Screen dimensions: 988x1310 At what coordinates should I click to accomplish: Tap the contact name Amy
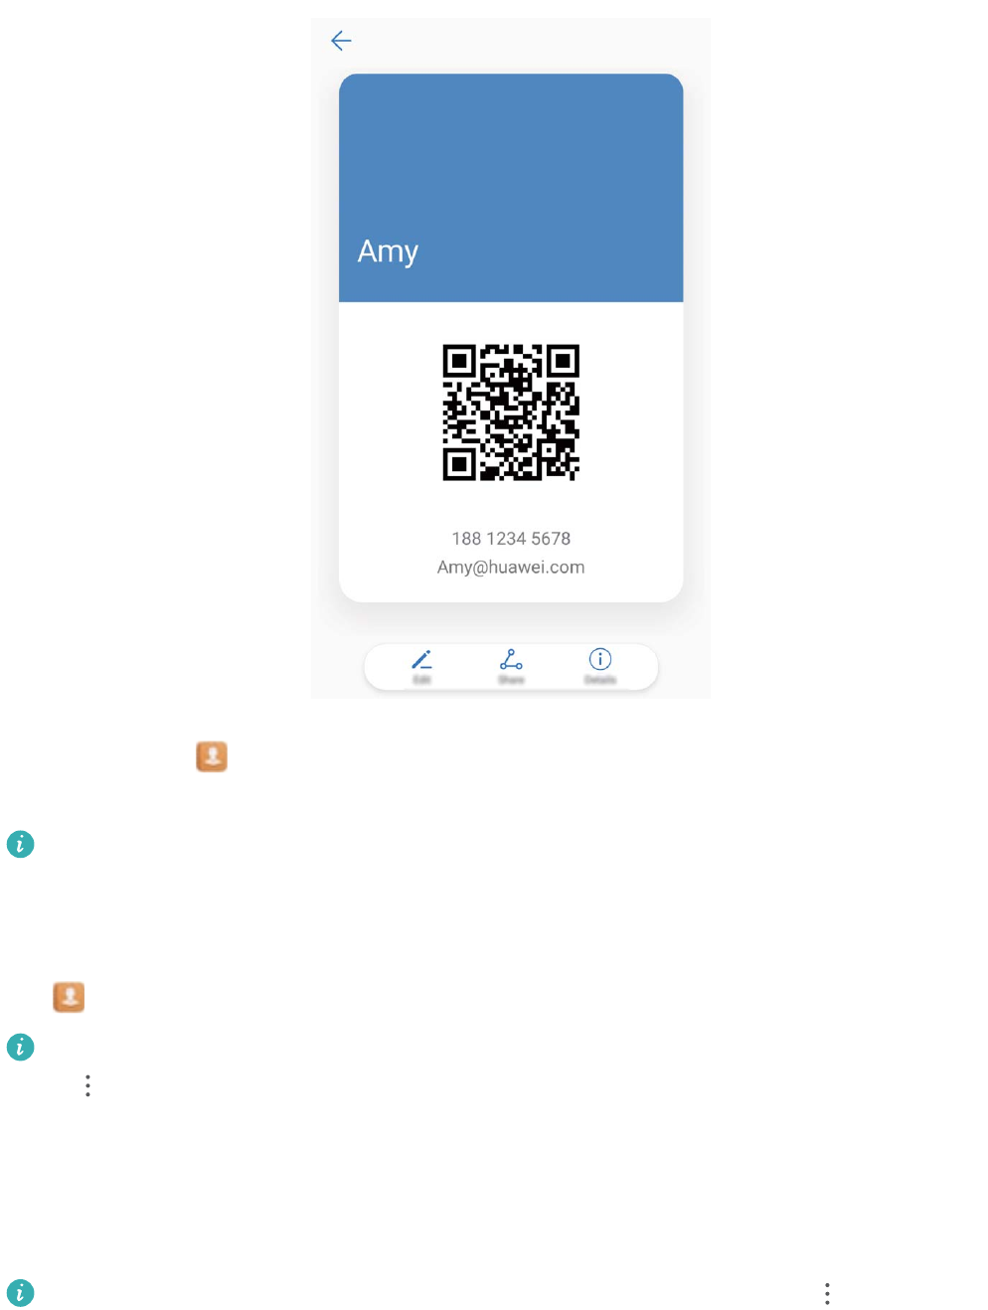point(388,251)
